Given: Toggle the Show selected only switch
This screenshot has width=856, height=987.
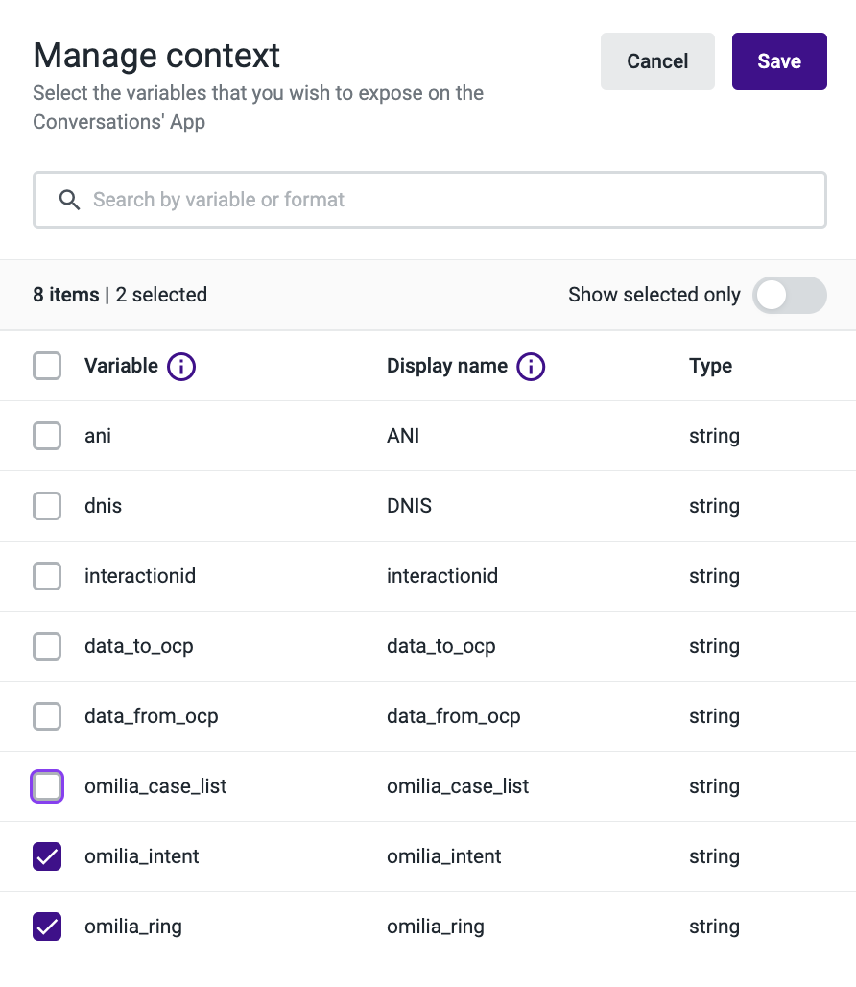Looking at the screenshot, I should tap(789, 295).
